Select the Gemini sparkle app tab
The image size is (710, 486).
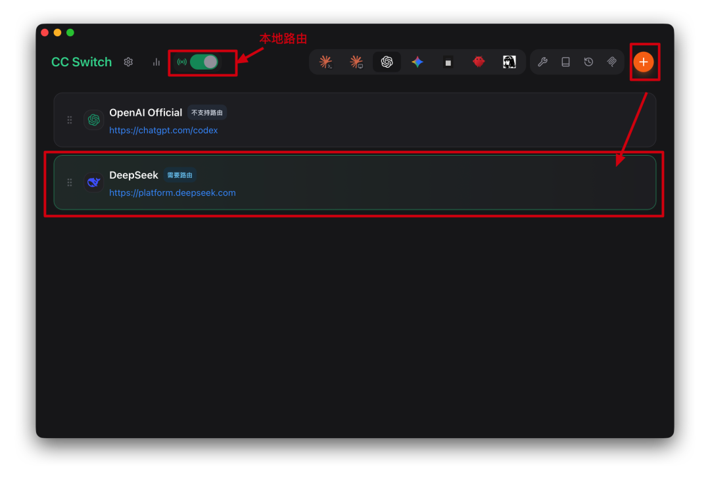tap(417, 62)
